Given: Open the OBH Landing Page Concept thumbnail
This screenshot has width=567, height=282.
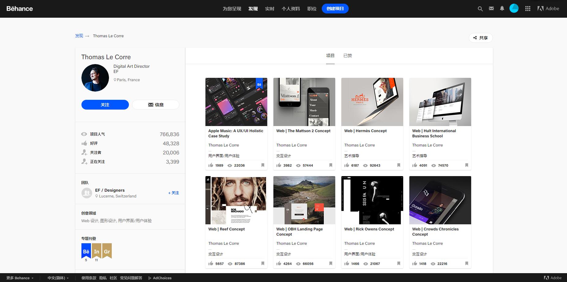Looking at the screenshot, I should 304,200.
